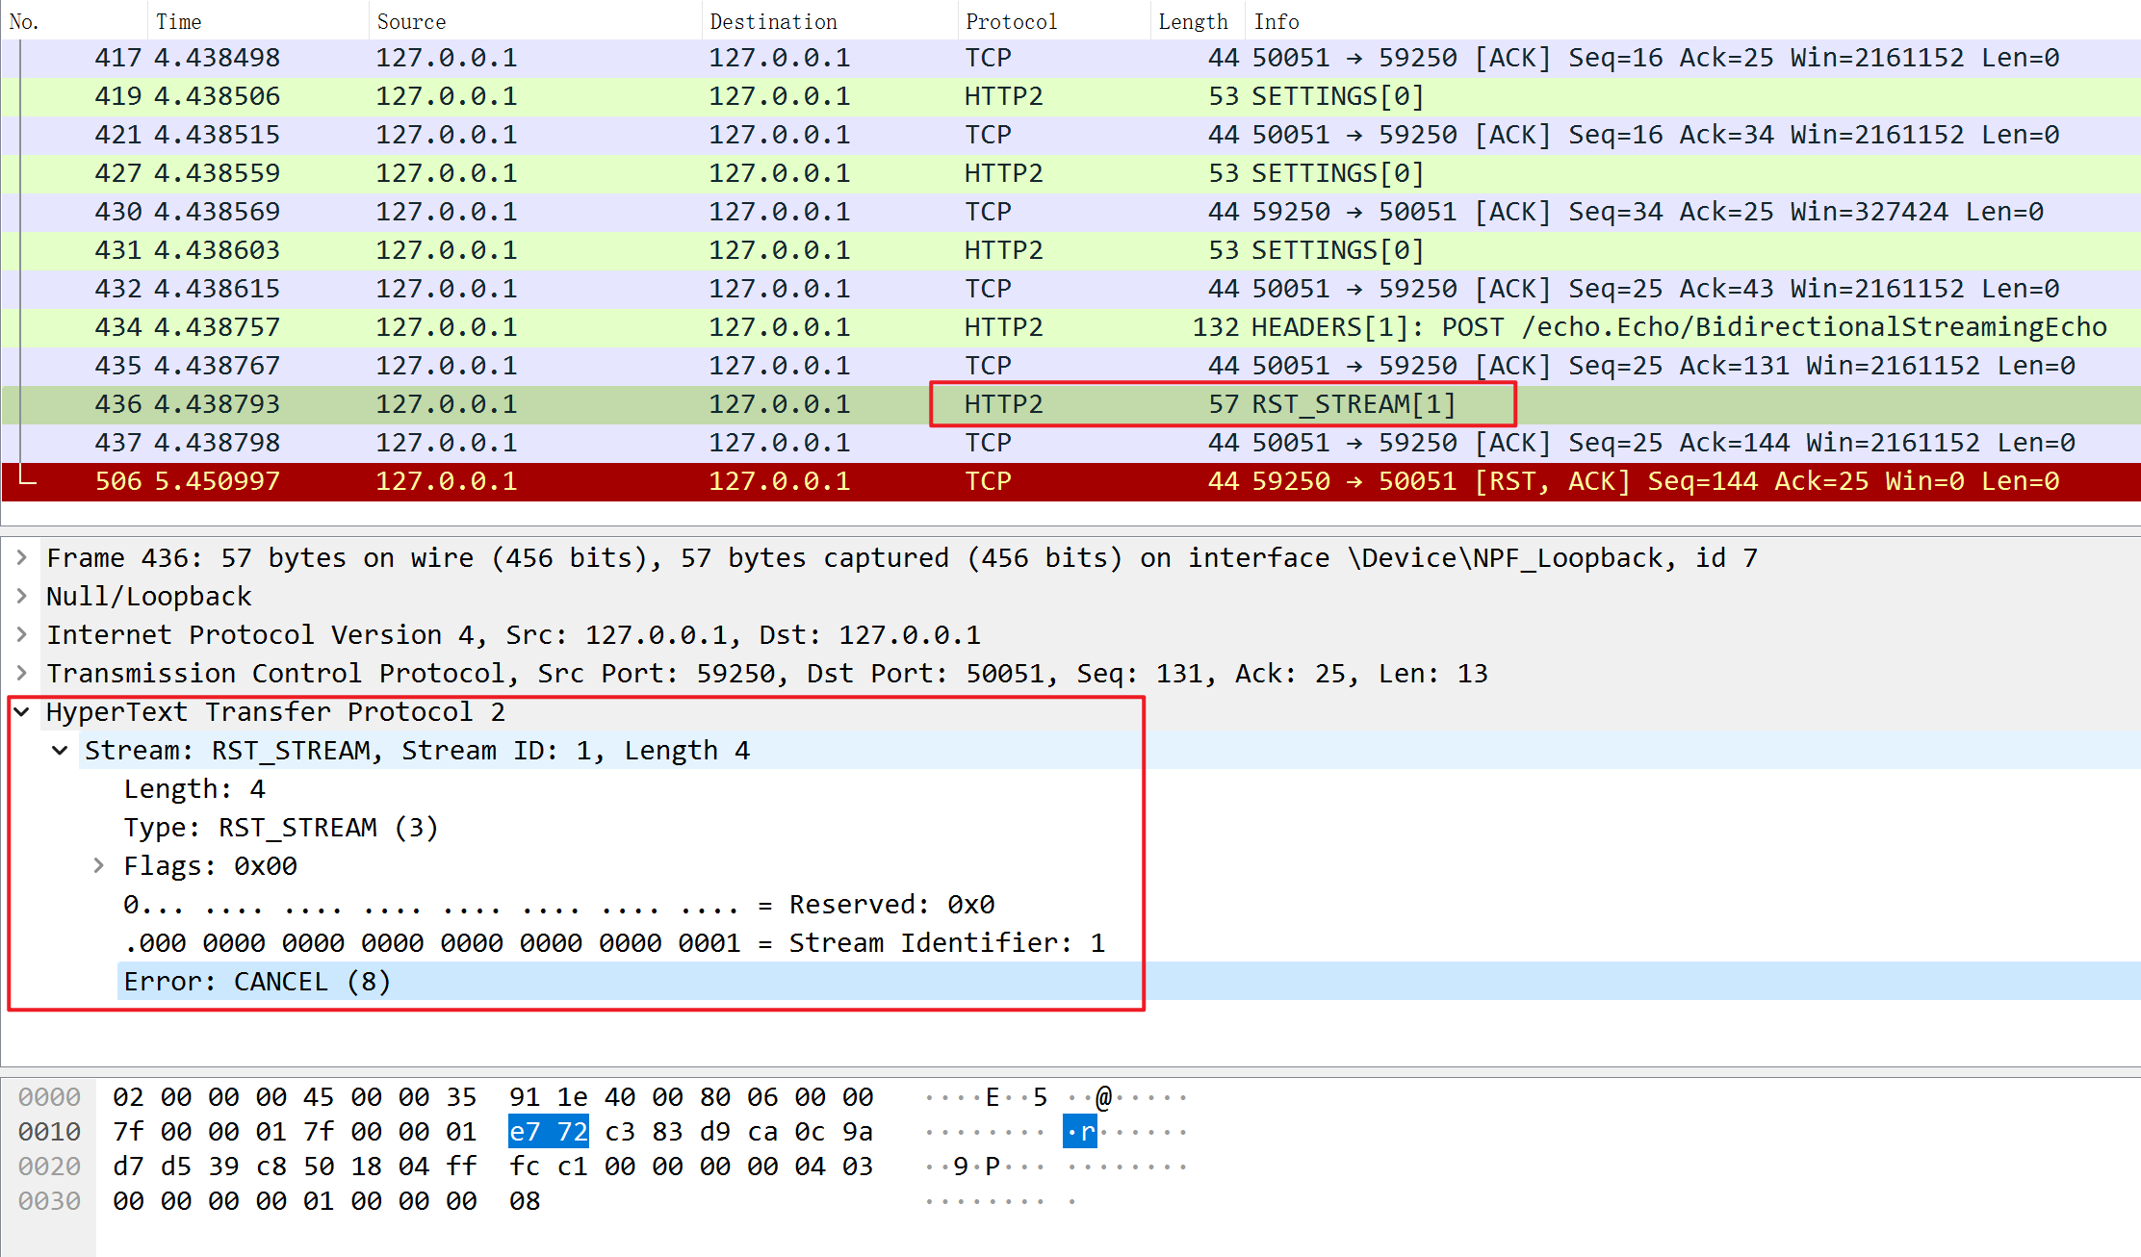Select the Error: CANCEL (8) field
This screenshot has height=1257, width=2141.
(x=257, y=981)
